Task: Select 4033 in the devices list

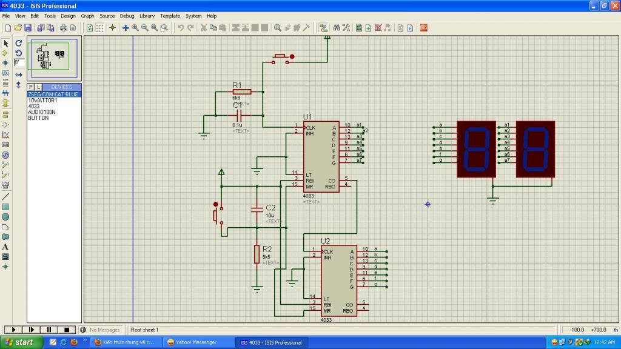Action: point(34,106)
